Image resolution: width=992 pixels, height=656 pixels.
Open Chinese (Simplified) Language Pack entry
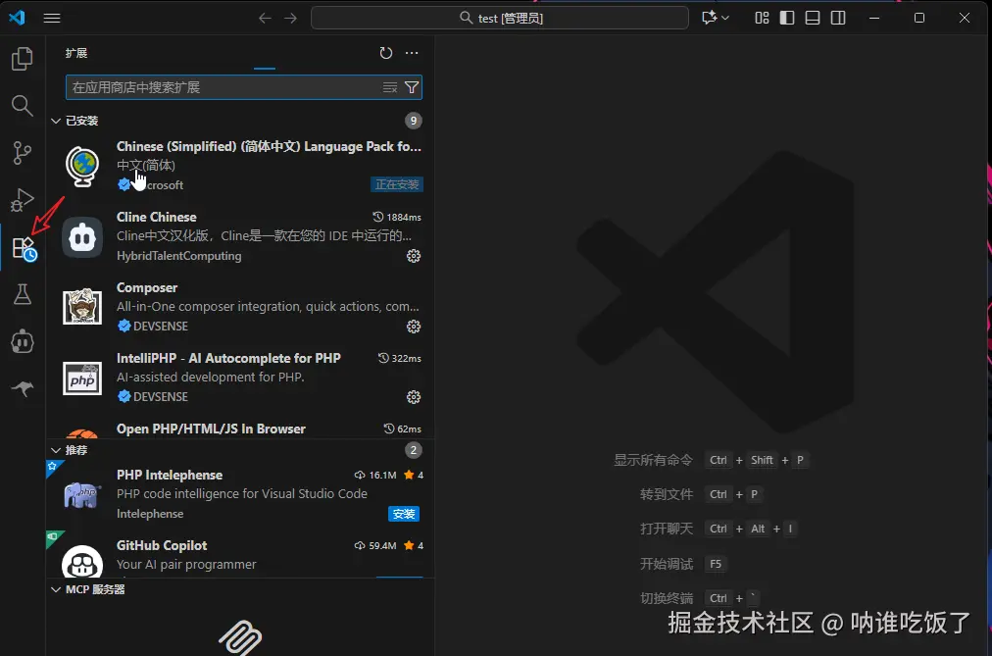pyautogui.click(x=240, y=166)
